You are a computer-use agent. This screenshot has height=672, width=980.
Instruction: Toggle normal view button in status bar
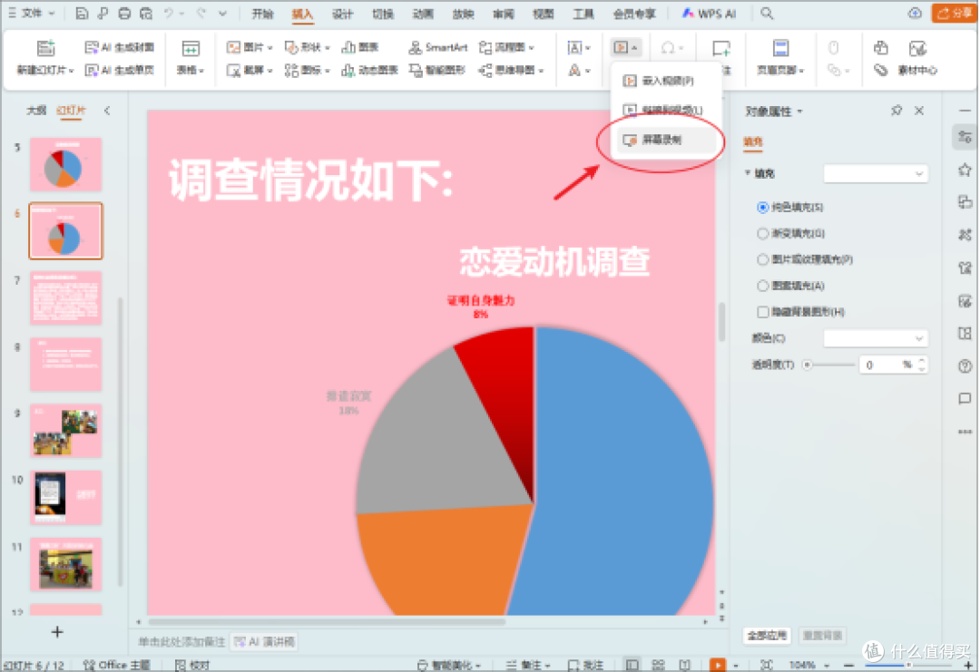coord(632,665)
